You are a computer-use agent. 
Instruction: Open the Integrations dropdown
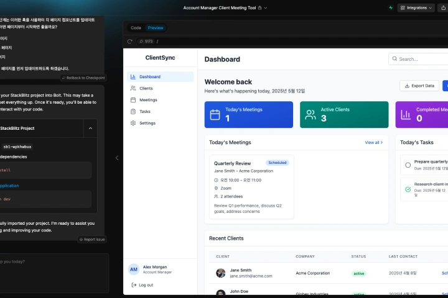(416, 7)
